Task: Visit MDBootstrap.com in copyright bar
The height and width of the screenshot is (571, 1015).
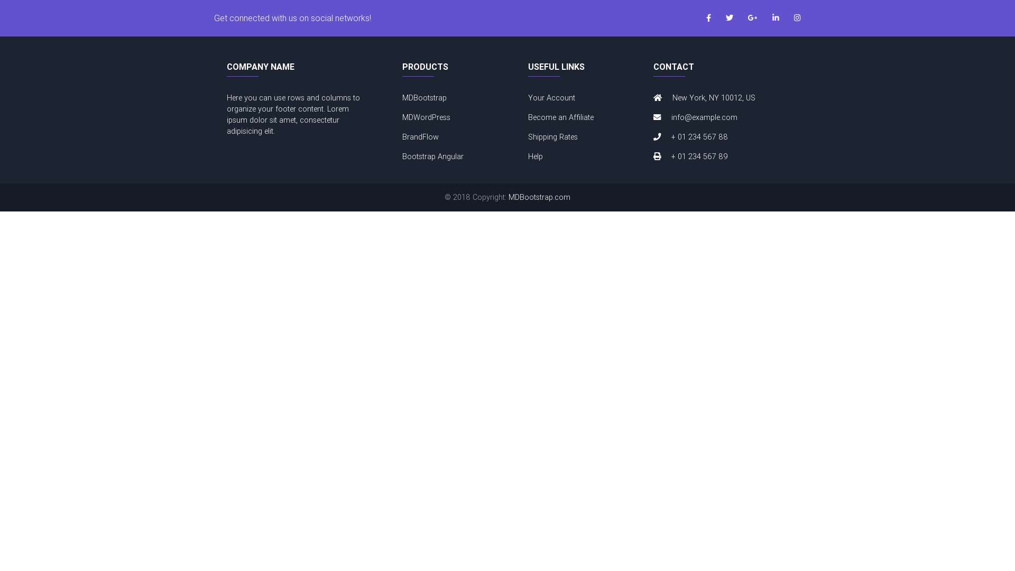Action: click(539, 197)
